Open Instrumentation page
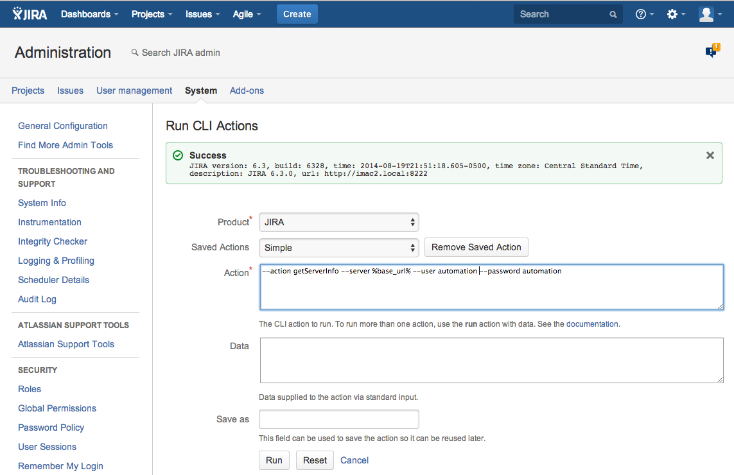This screenshot has width=734, height=475. click(49, 222)
